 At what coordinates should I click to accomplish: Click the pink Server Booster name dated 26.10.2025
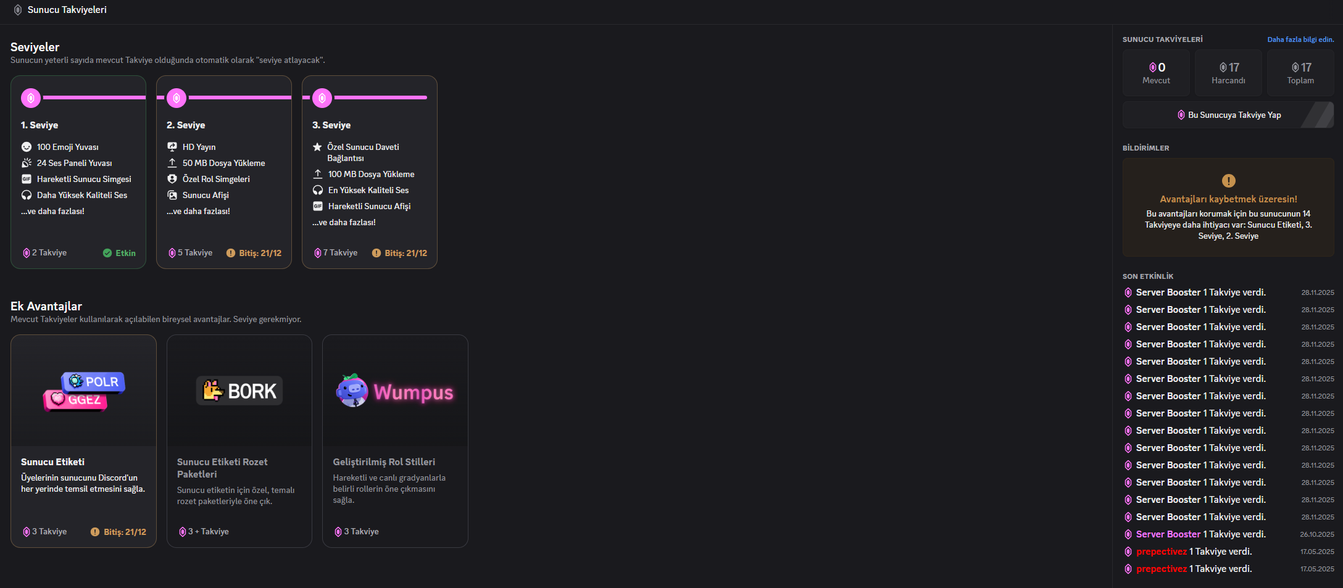coord(1168,534)
